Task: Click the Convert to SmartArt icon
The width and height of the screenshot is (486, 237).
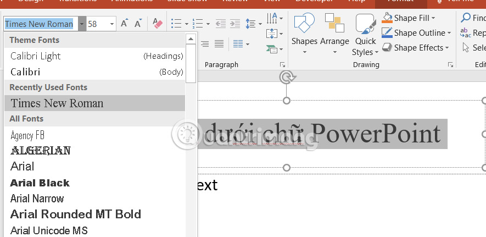Action: pyautogui.click(x=271, y=49)
